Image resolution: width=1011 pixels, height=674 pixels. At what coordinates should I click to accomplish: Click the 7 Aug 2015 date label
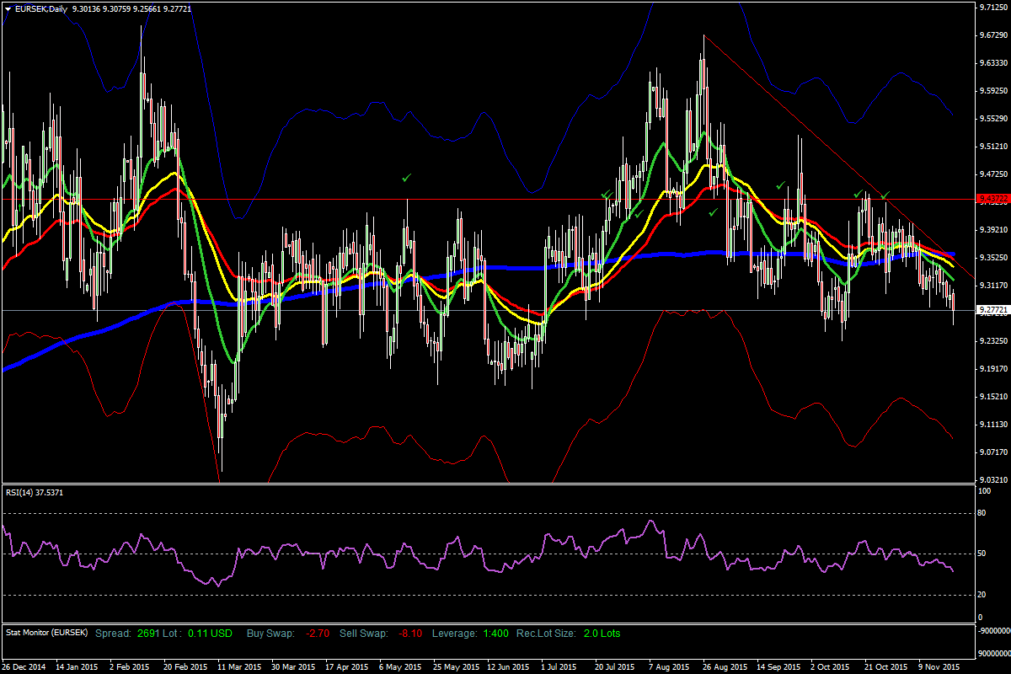point(670,666)
